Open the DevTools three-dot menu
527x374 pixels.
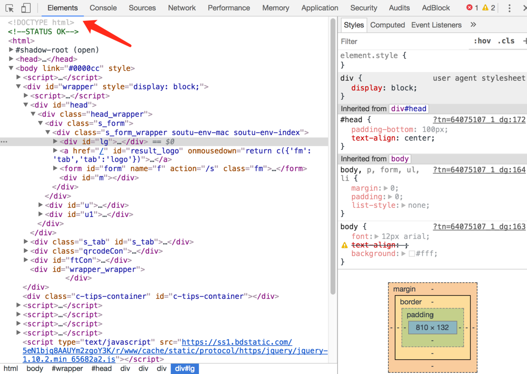tap(510, 8)
